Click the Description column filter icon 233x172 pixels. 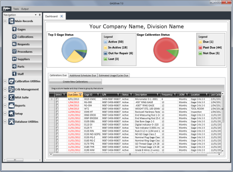pyautogui.click(x=157, y=94)
